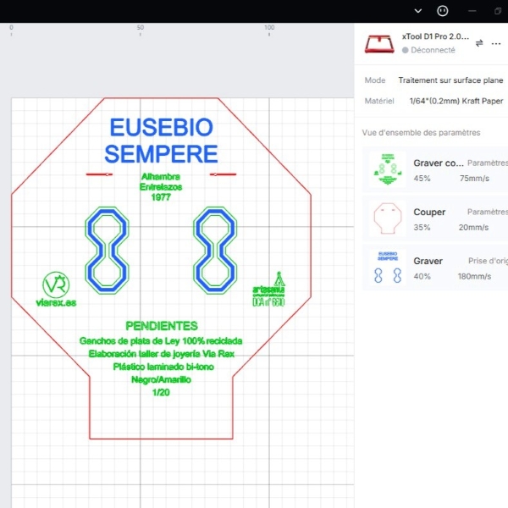Screen dimensions: 508x508
Task: Open the blue 'Graver' 40% layer settings
Action: click(439, 268)
